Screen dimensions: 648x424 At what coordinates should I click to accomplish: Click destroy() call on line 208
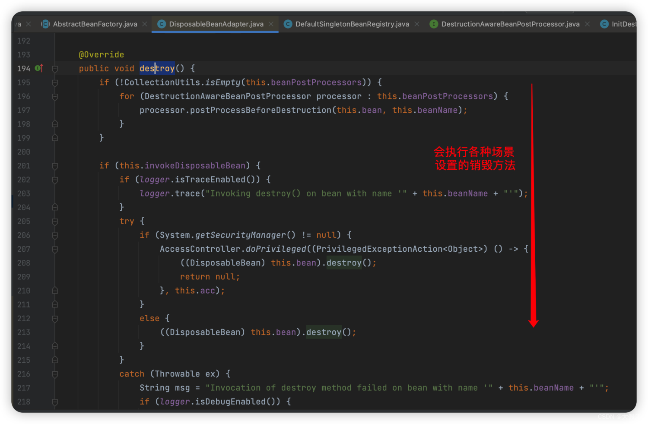pyautogui.click(x=344, y=263)
